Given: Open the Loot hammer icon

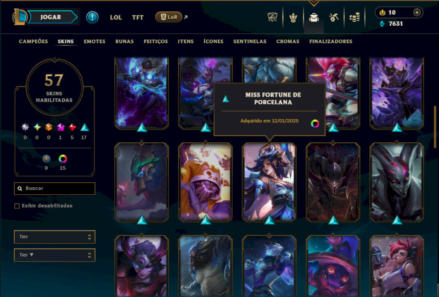Looking at the screenshot, I should [334, 18].
